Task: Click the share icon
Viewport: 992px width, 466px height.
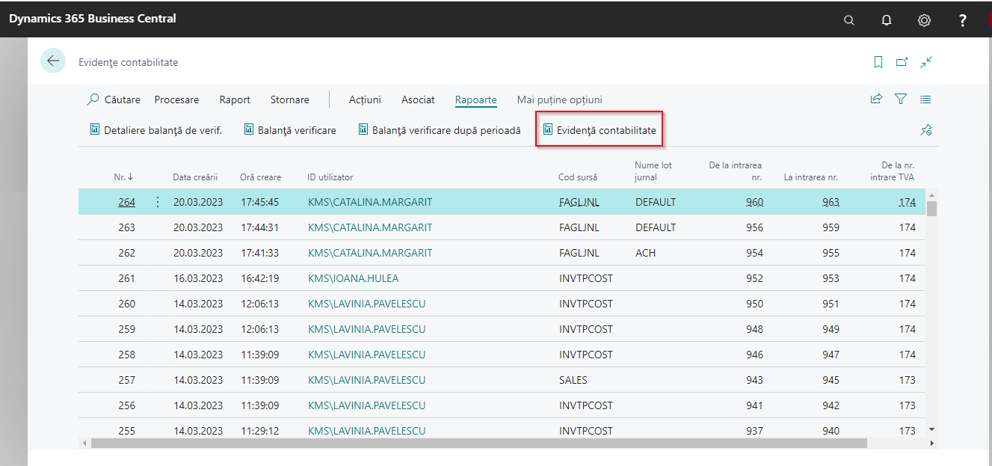Action: tap(876, 99)
